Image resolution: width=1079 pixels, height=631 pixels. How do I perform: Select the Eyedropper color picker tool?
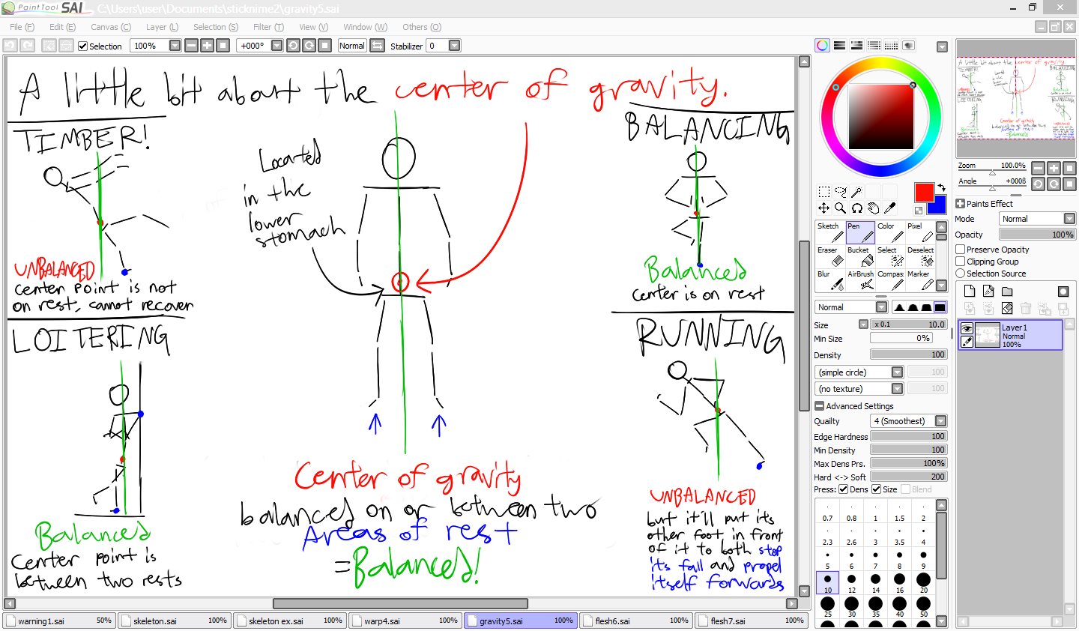[889, 208]
